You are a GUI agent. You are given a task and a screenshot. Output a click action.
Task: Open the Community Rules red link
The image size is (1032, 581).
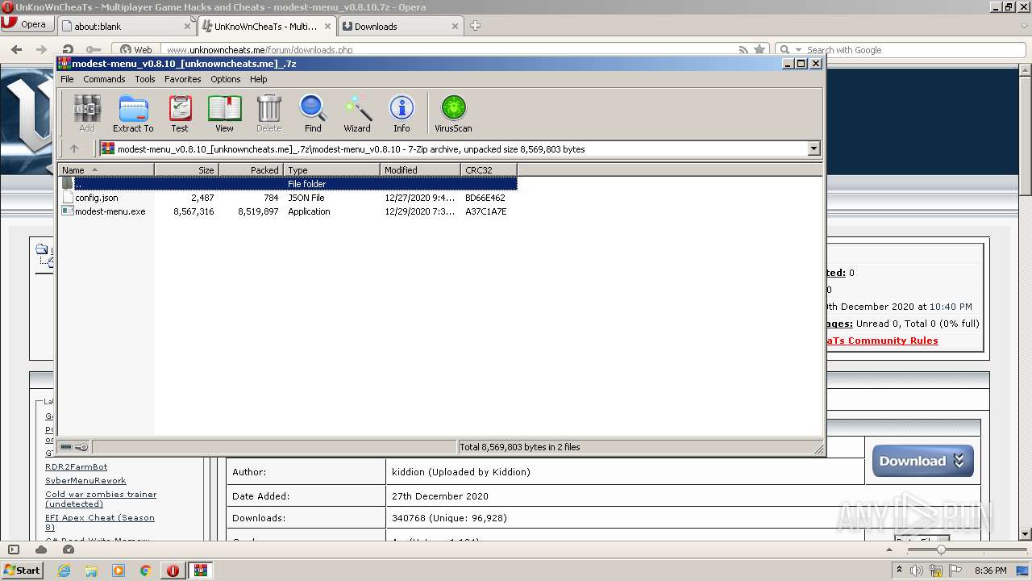click(x=882, y=341)
